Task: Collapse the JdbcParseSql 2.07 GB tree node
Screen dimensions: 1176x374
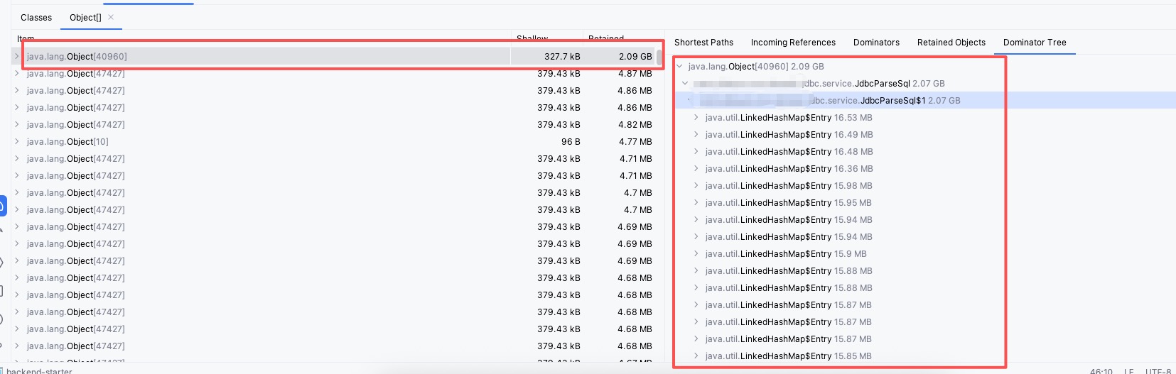Action: click(685, 84)
